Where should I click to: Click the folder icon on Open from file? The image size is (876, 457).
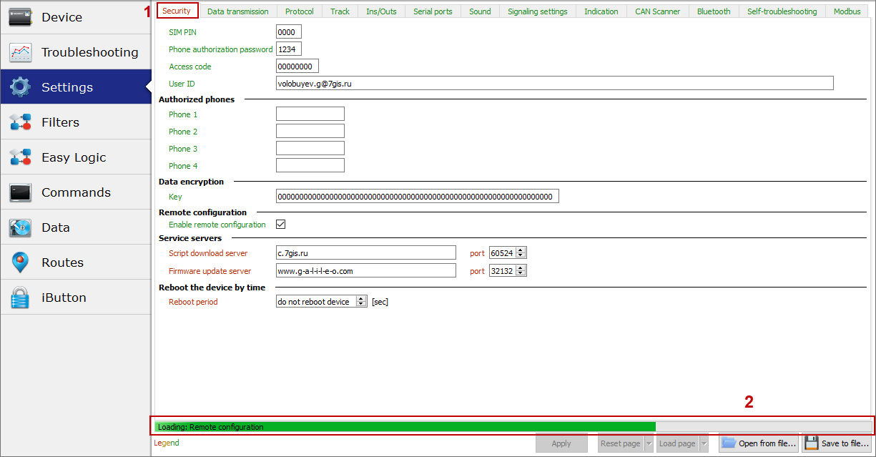729,443
